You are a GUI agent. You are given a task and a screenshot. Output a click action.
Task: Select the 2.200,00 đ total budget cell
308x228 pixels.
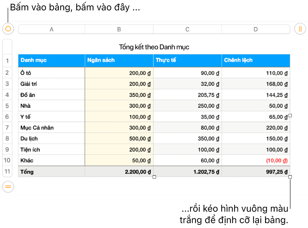click(x=119, y=172)
